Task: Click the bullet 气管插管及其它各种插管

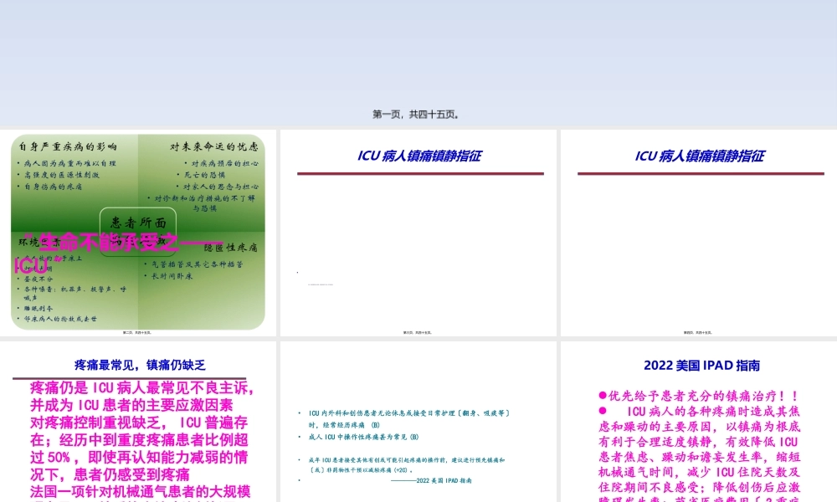Action: (197, 264)
